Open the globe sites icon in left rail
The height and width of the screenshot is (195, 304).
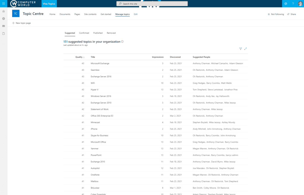coord(4,19)
